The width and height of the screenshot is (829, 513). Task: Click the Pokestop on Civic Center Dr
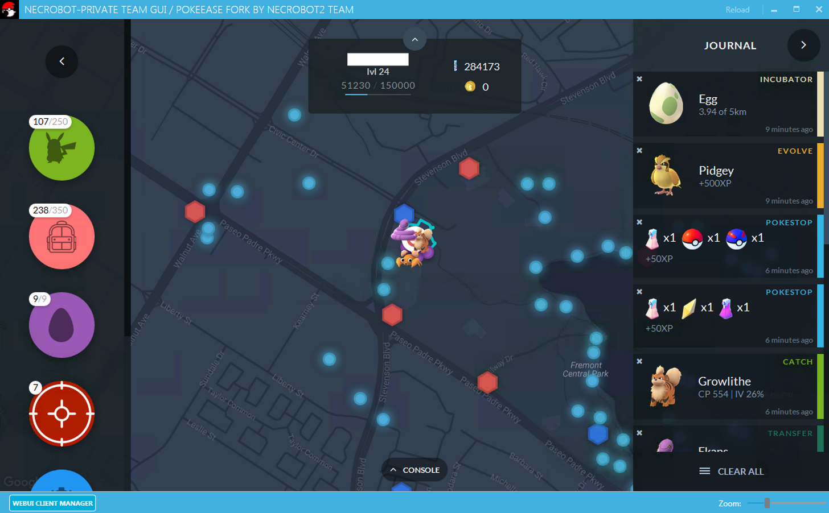[294, 115]
